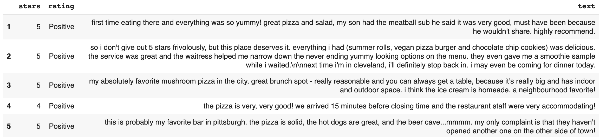Click the Positive rating in row 4

click(62, 106)
